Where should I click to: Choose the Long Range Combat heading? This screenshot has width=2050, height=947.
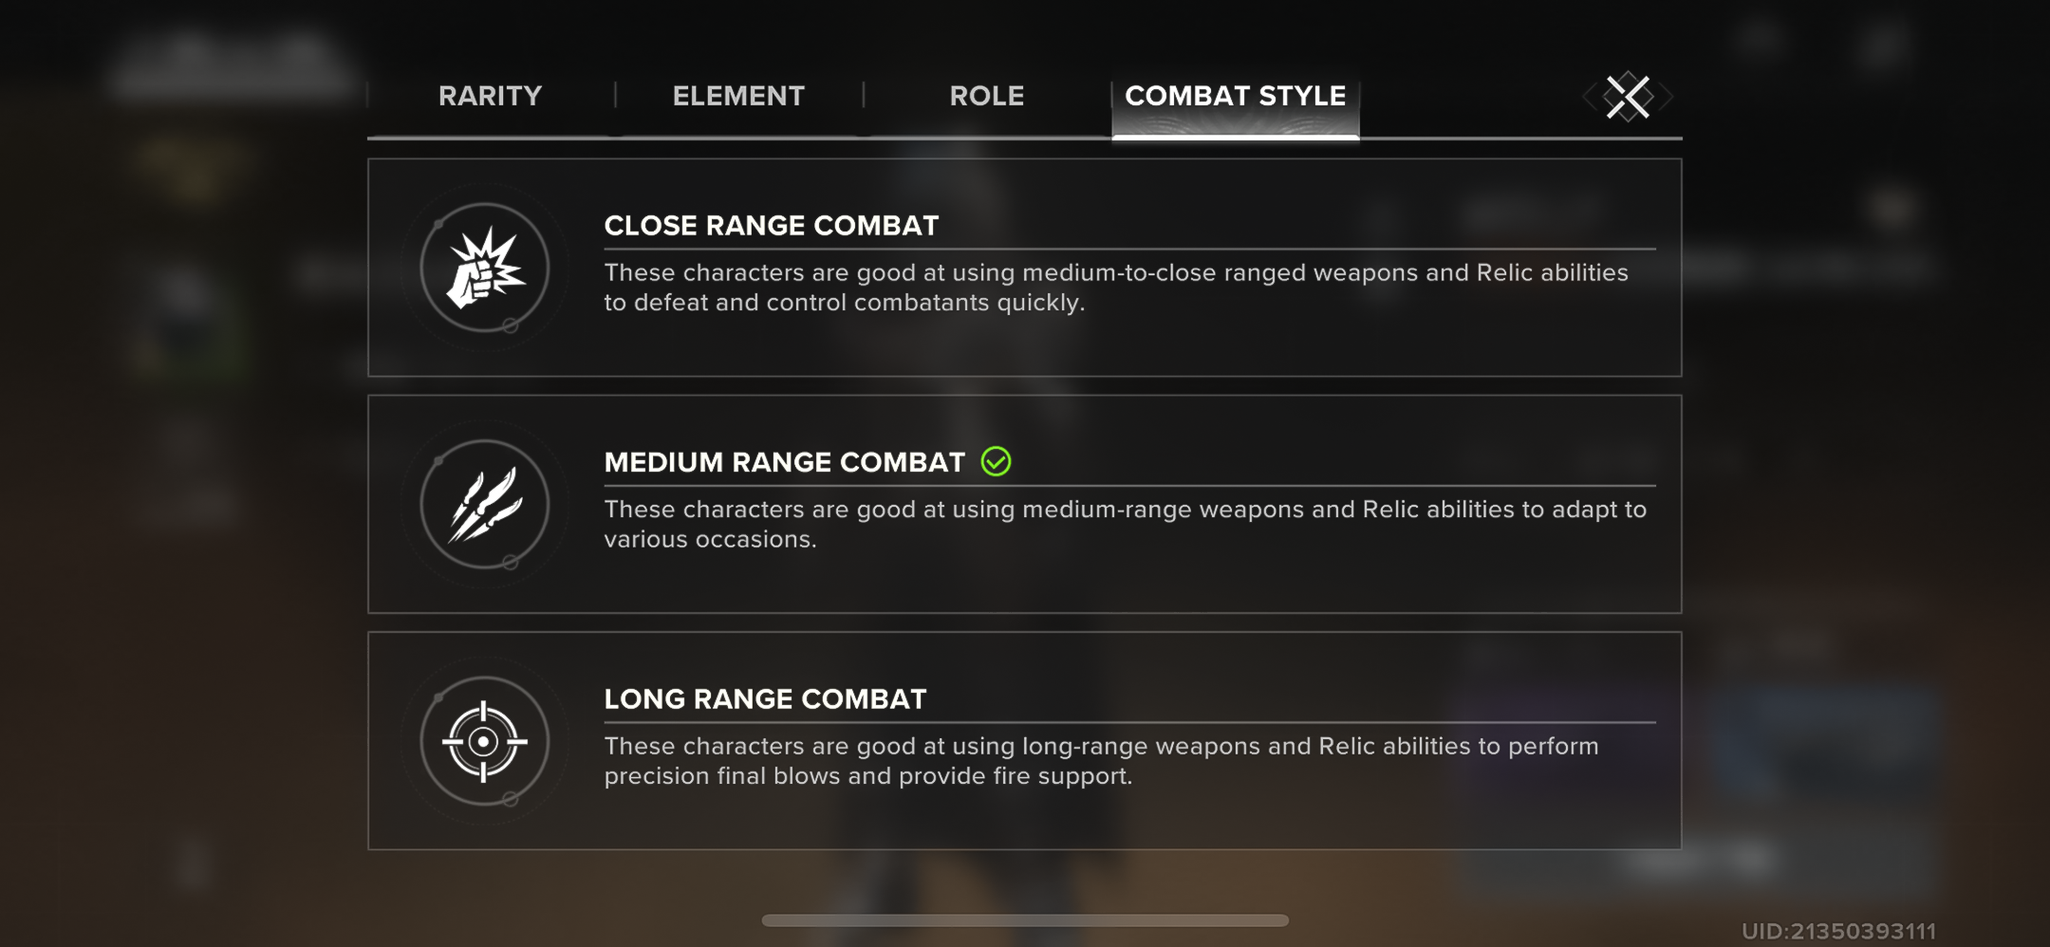coord(765,699)
